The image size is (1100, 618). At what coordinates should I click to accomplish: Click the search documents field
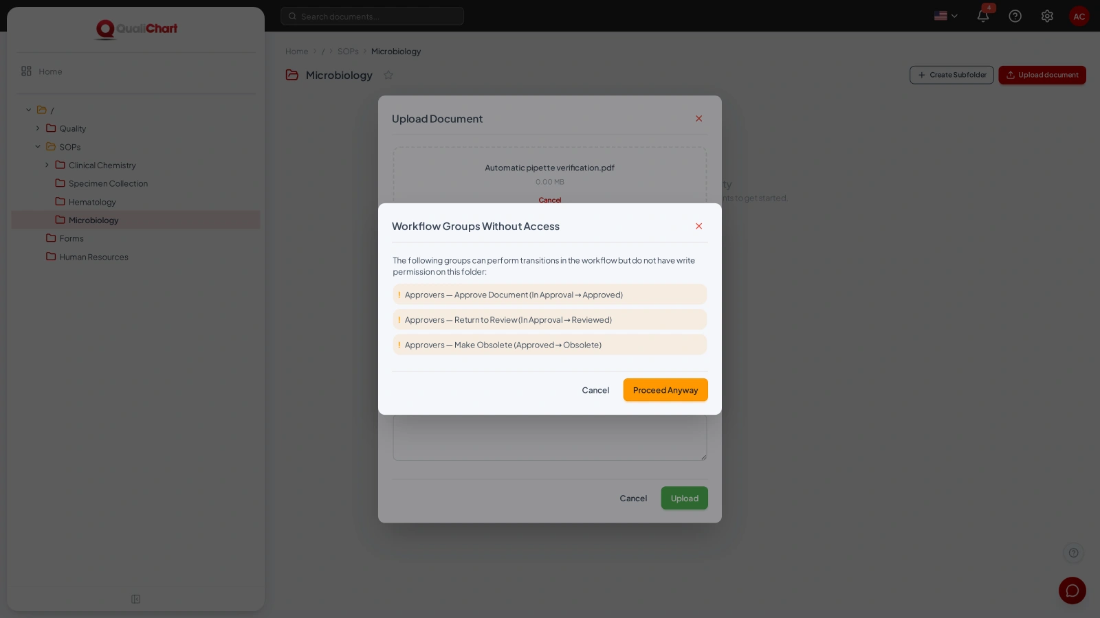click(372, 16)
